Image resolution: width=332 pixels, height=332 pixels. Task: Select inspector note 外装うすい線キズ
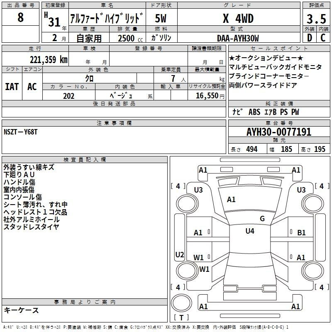point(29,167)
